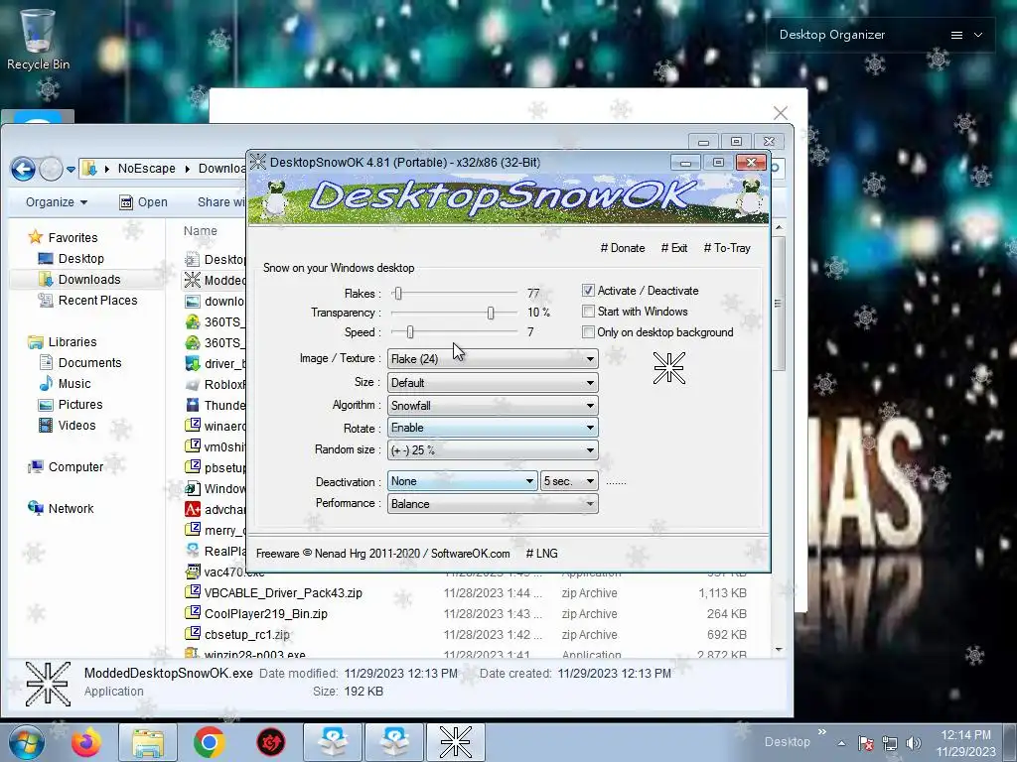The height and width of the screenshot is (762, 1017).
Task: Click the Flakes slider handle
Action: tap(398, 293)
